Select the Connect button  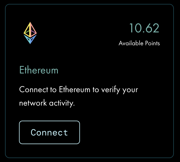[x=49, y=132]
